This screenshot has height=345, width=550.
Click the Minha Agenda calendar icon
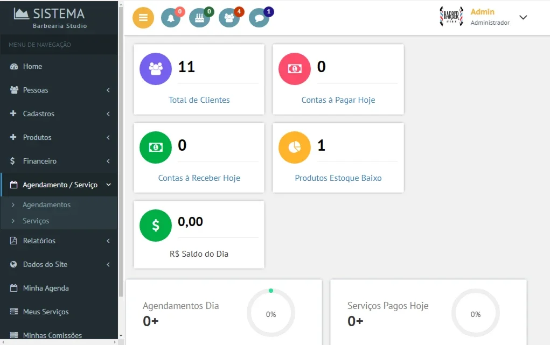(13, 288)
